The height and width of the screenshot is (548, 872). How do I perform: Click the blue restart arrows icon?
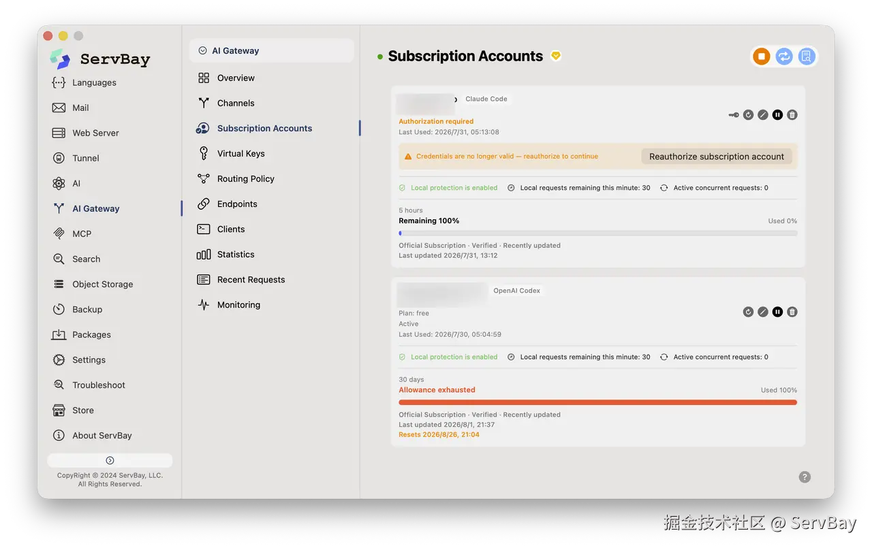point(784,57)
